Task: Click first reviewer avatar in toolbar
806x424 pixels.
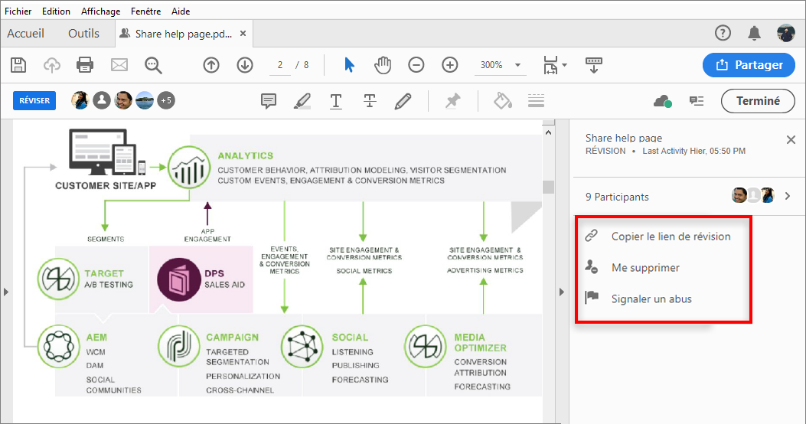Action: click(x=80, y=100)
